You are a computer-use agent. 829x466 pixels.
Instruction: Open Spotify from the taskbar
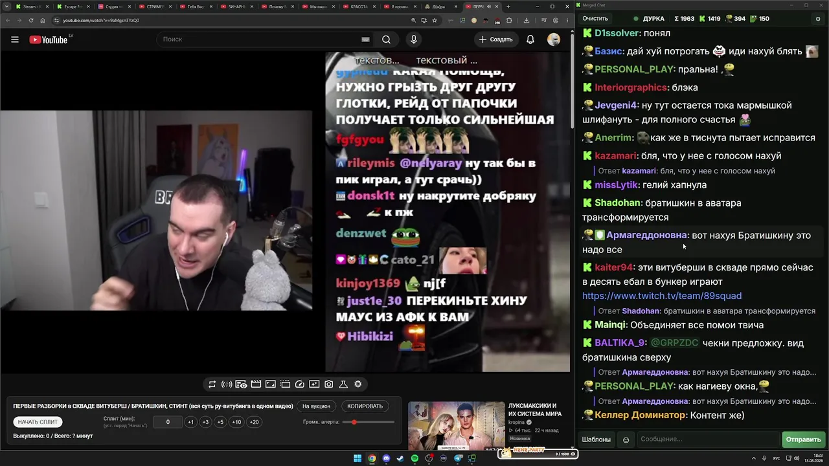[414, 458]
